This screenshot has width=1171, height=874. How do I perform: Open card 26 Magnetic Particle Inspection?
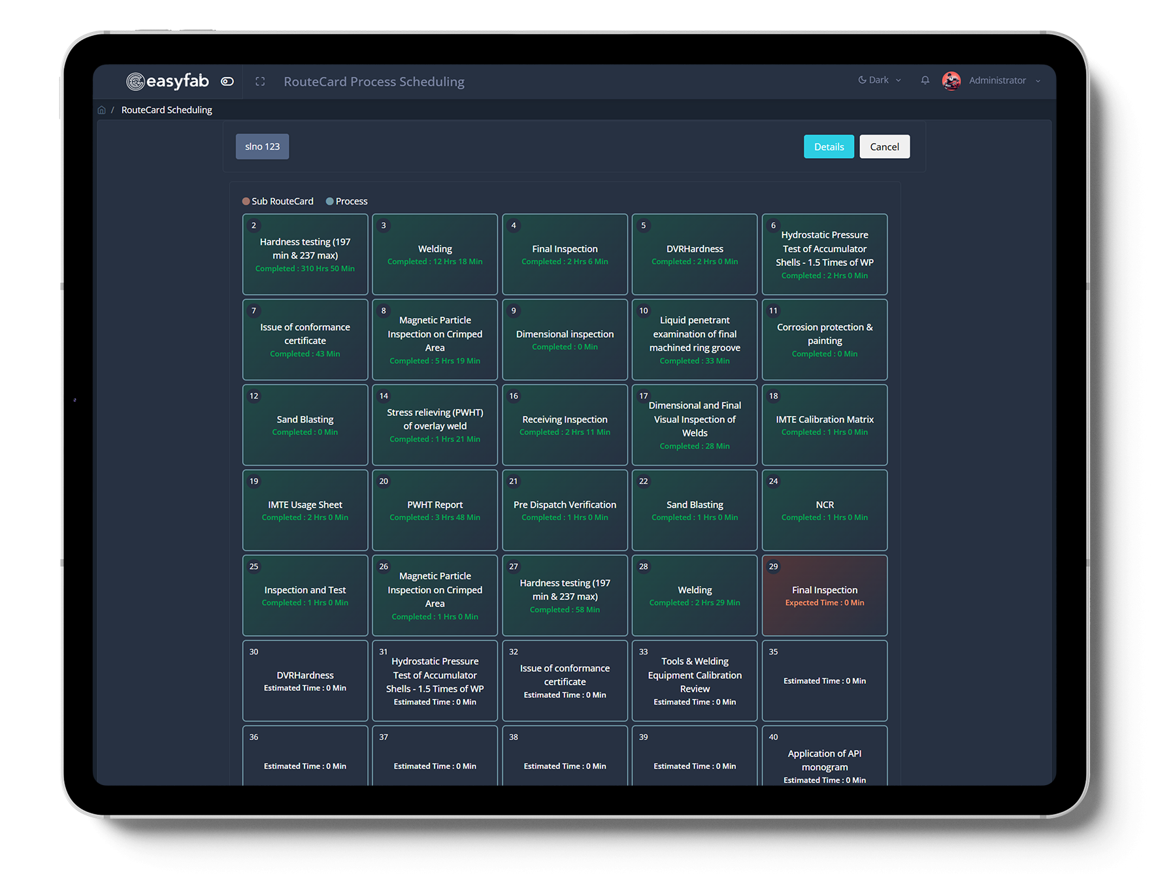coord(435,595)
